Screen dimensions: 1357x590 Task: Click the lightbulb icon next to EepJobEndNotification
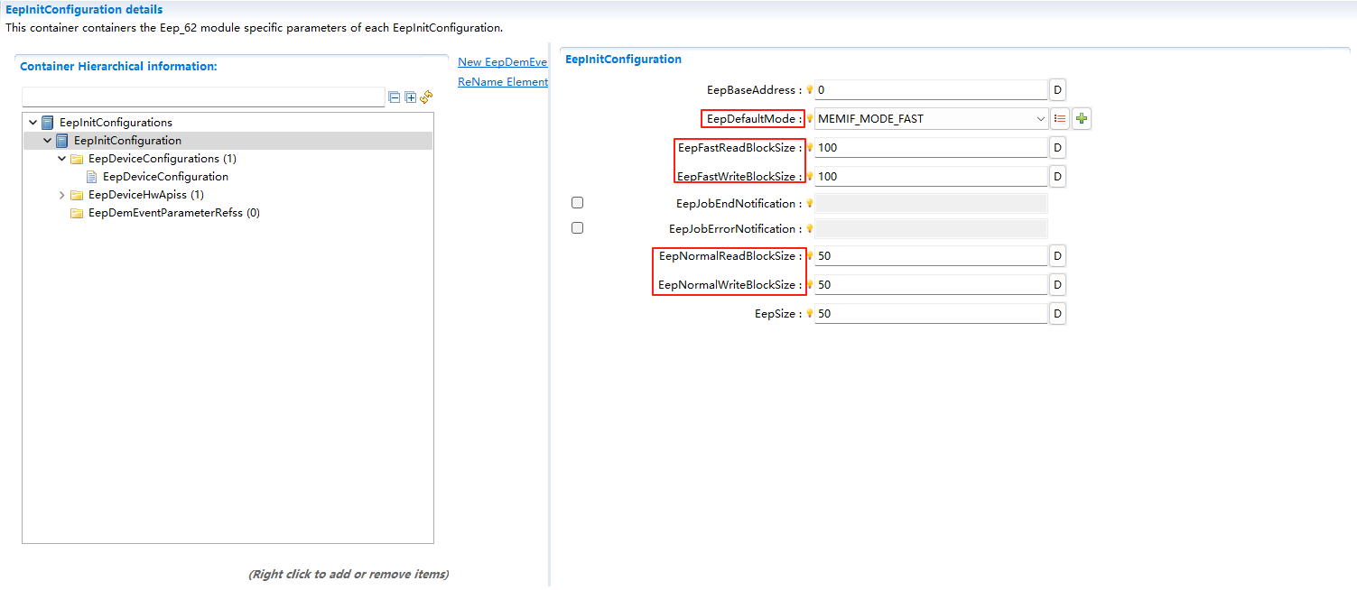coord(810,204)
